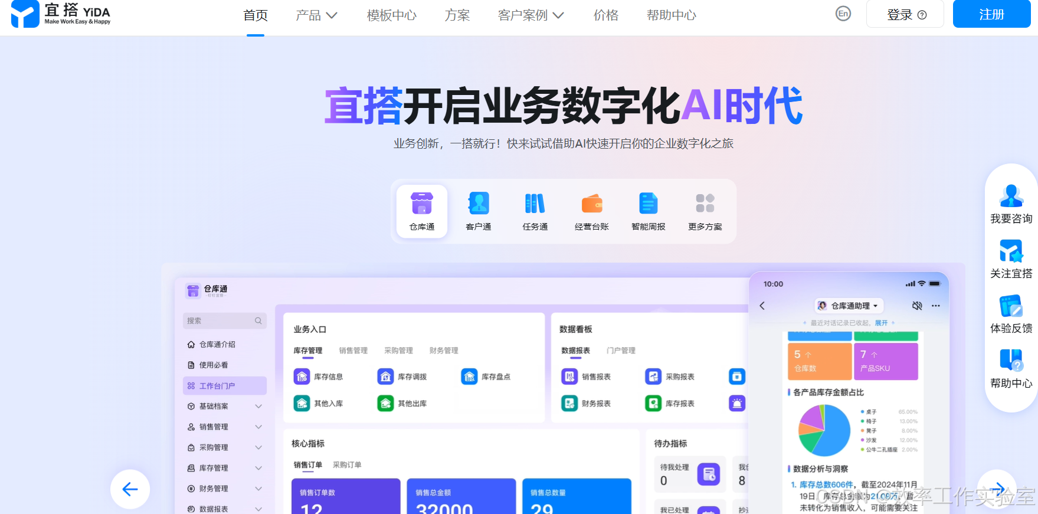Click the 库存盘点 icon

(x=469, y=377)
